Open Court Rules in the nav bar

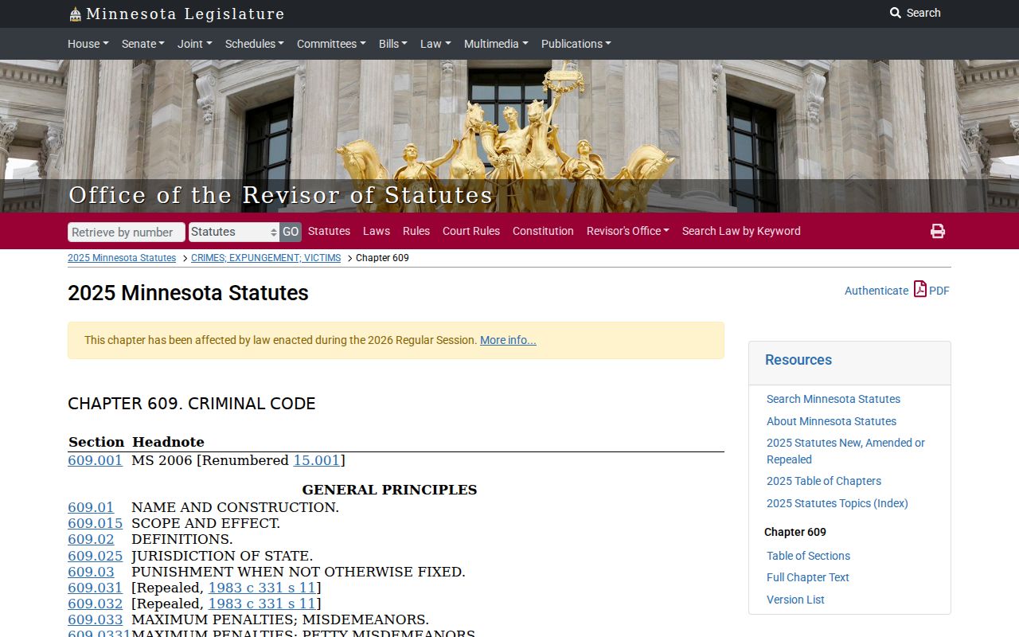pos(471,231)
